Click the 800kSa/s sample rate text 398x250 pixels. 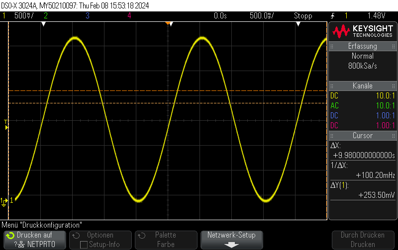(363, 66)
